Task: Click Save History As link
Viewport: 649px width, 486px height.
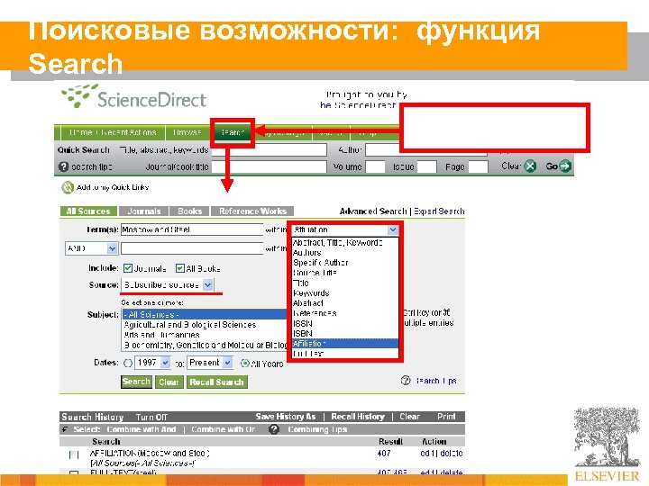Action: (x=286, y=417)
